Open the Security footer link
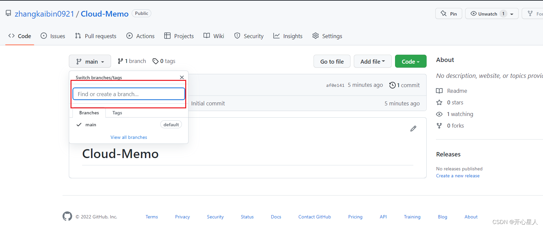The image size is (543, 228). coord(215,217)
